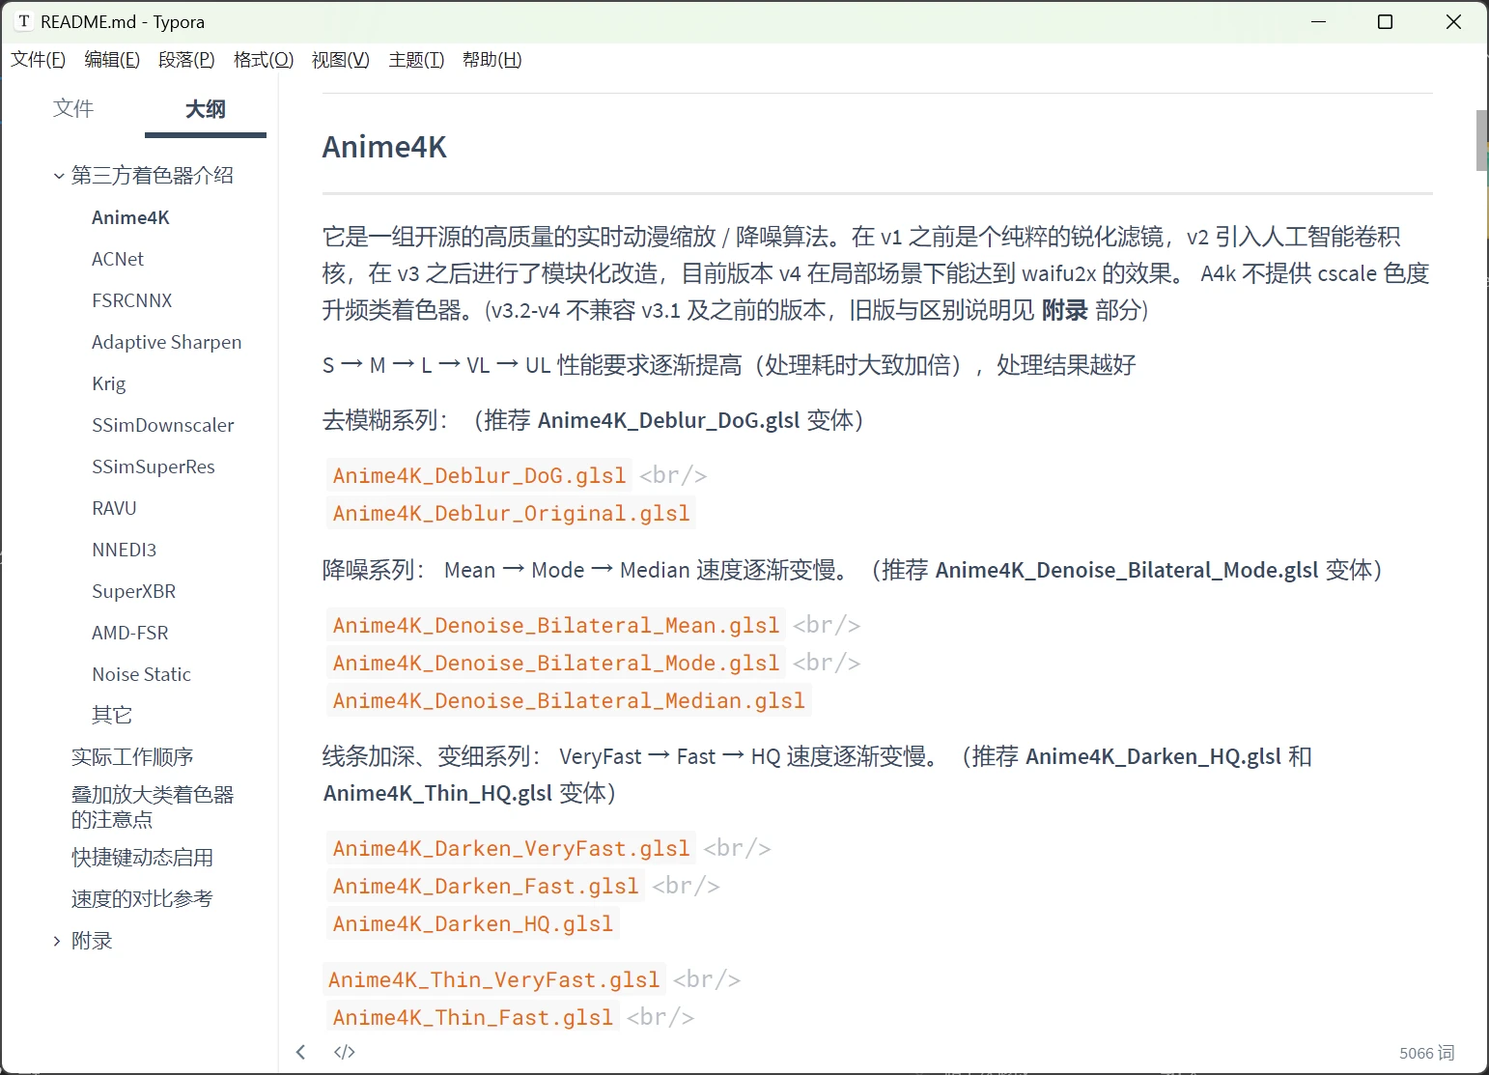Open the 编辑(E) menu
Viewport: 1489px width, 1075px height.
point(112,60)
